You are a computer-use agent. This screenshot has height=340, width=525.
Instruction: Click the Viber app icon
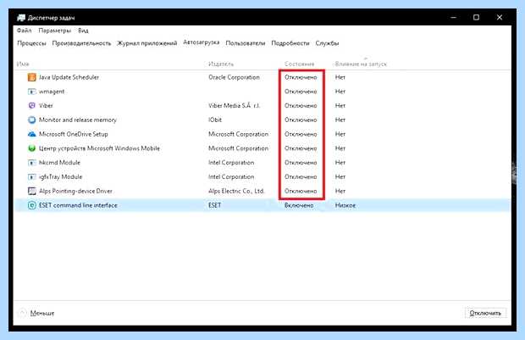pos(32,106)
